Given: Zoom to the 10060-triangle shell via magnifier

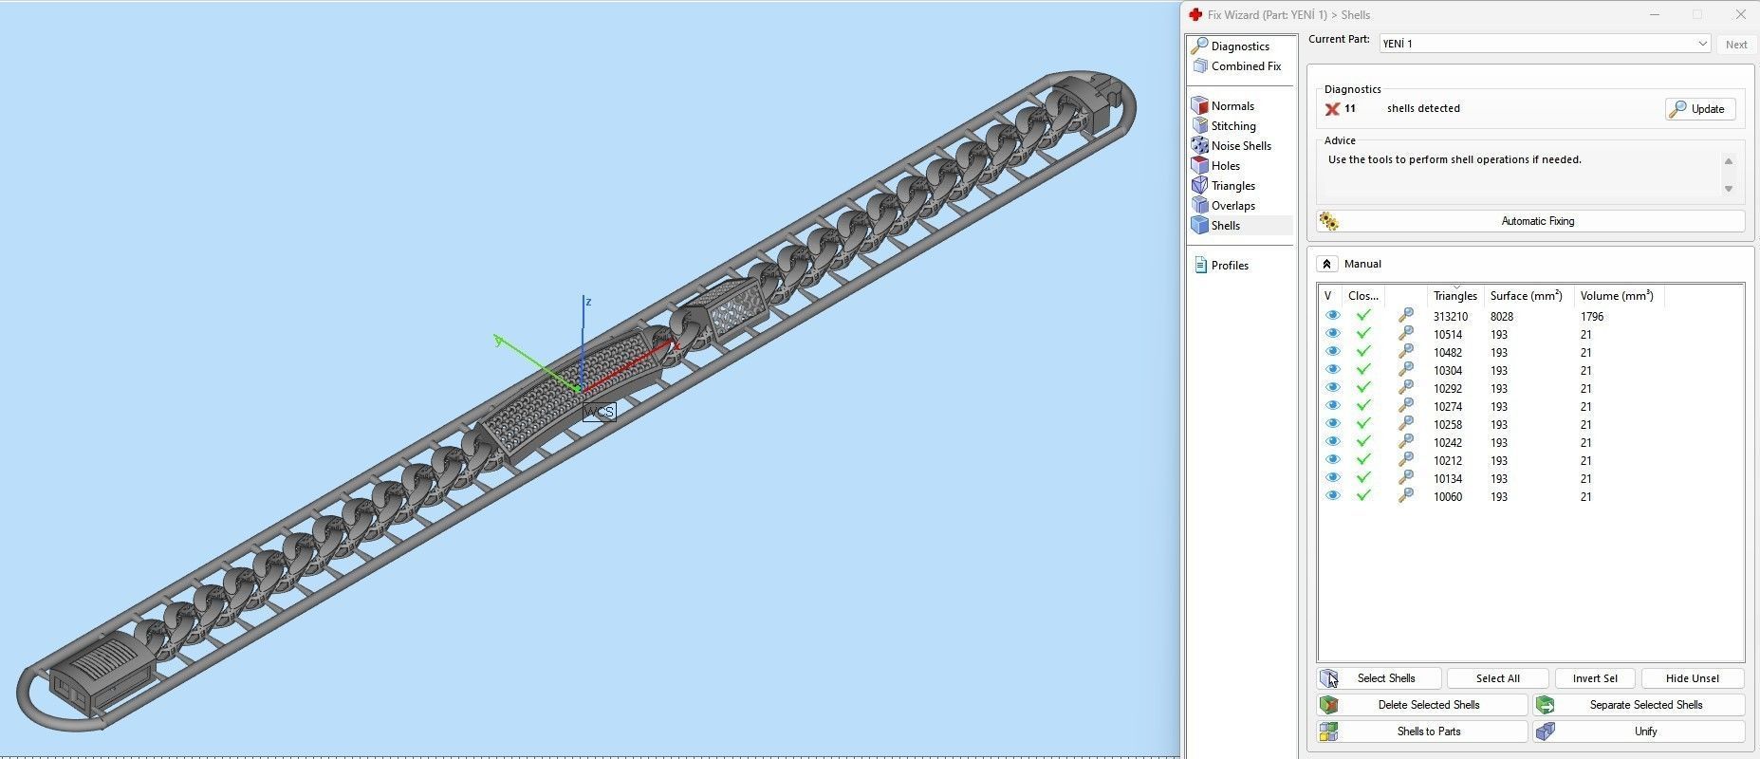Looking at the screenshot, I should (1406, 495).
